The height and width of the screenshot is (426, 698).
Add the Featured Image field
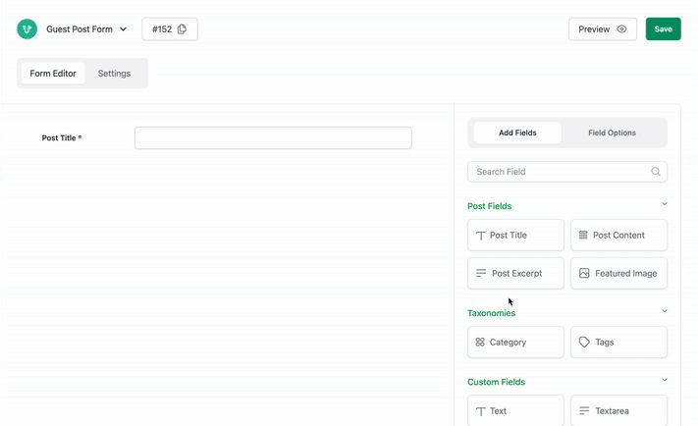(x=618, y=273)
